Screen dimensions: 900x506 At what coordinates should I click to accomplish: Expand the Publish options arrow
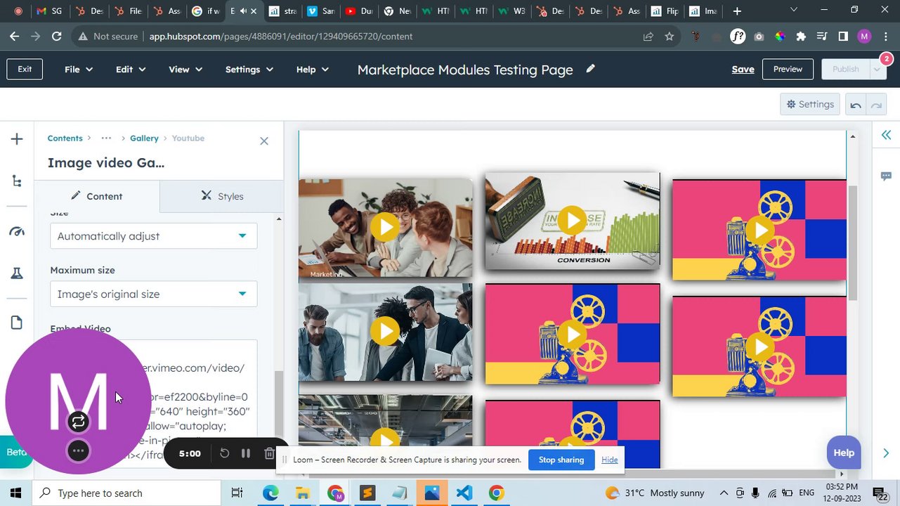pyautogui.click(x=878, y=69)
